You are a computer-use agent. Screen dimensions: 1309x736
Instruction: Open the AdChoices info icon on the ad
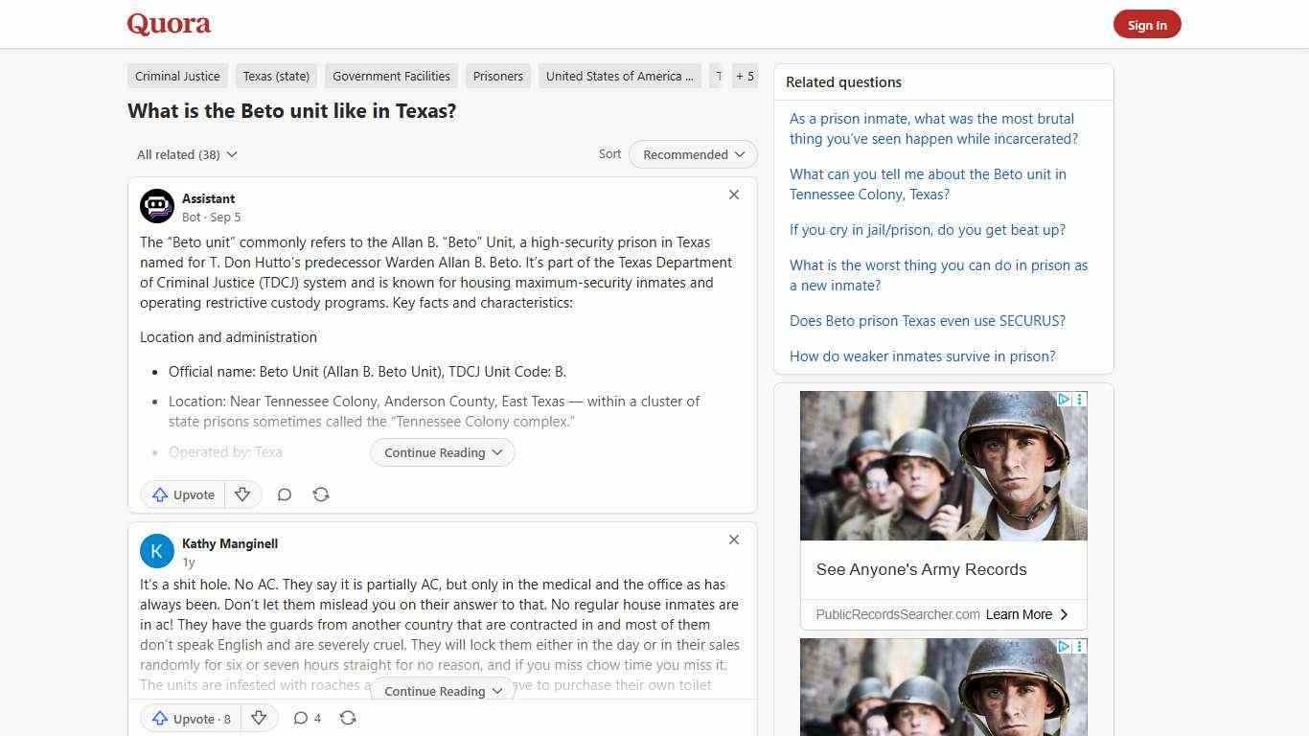1064,399
